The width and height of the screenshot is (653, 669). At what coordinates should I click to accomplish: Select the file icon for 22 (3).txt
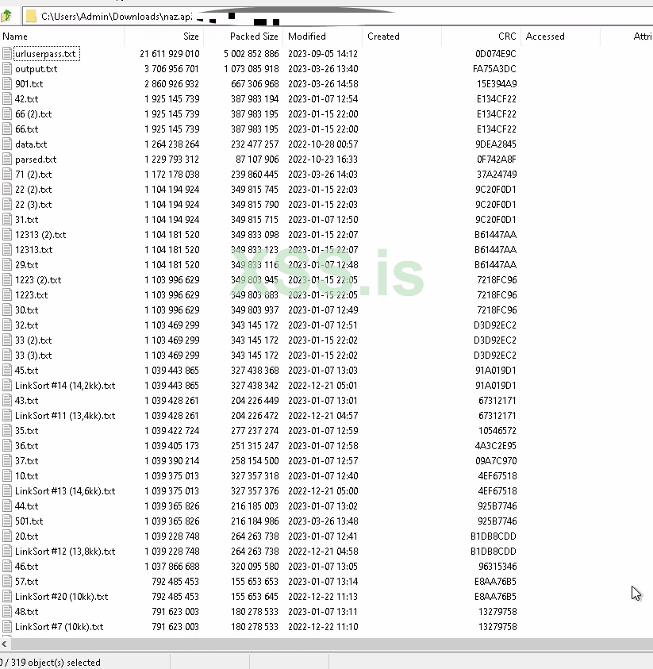(7, 205)
